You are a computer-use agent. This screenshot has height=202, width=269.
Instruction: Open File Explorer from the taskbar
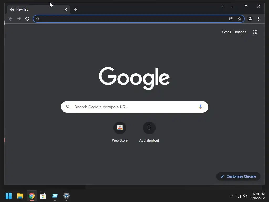(x=20, y=196)
